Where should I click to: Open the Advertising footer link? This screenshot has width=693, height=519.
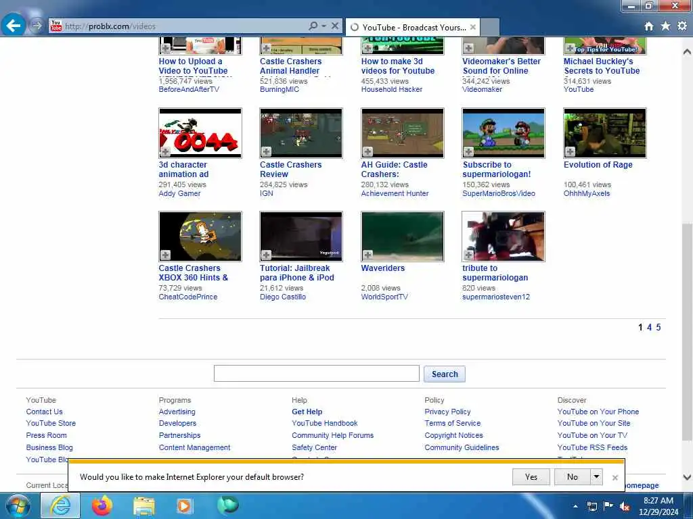[177, 412]
